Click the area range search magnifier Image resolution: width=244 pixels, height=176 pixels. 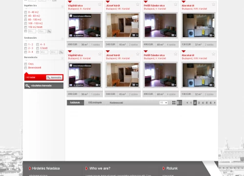pos(49,31)
